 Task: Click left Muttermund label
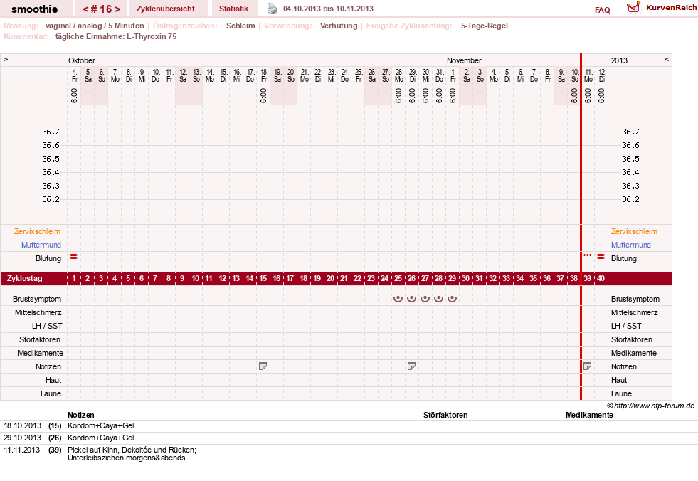tap(41, 245)
